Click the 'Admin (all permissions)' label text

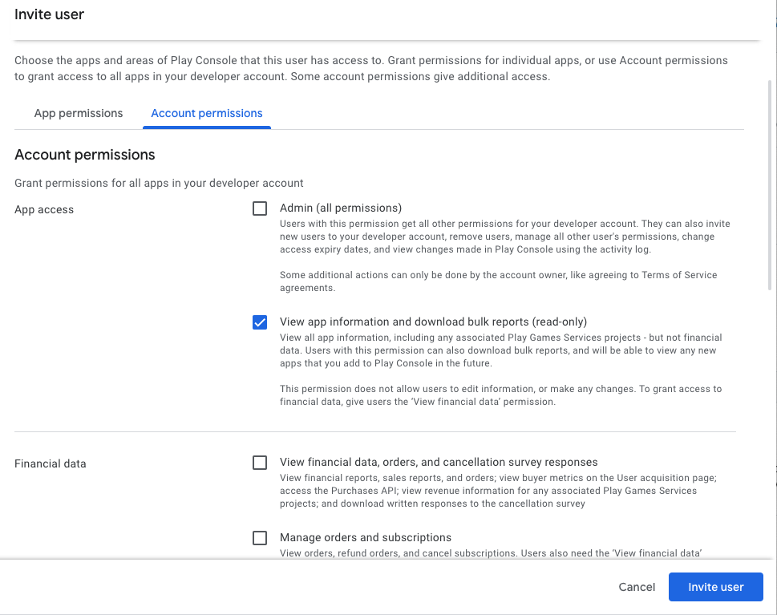click(x=341, y=208)
